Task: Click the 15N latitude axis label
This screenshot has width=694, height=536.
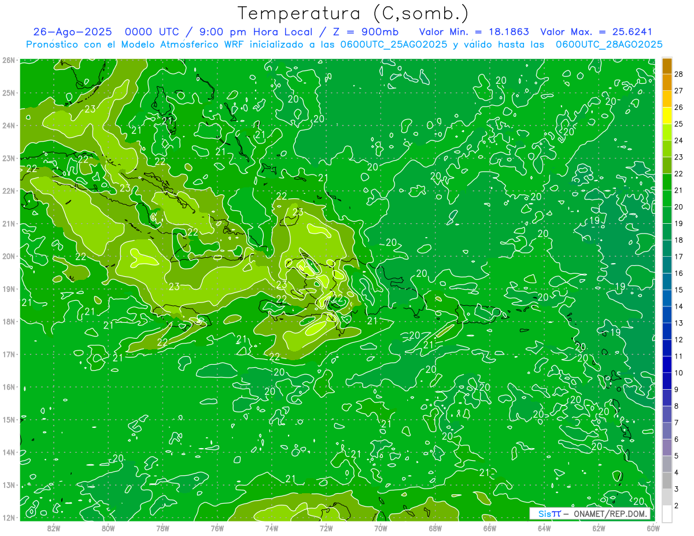Action: point(9,419)
